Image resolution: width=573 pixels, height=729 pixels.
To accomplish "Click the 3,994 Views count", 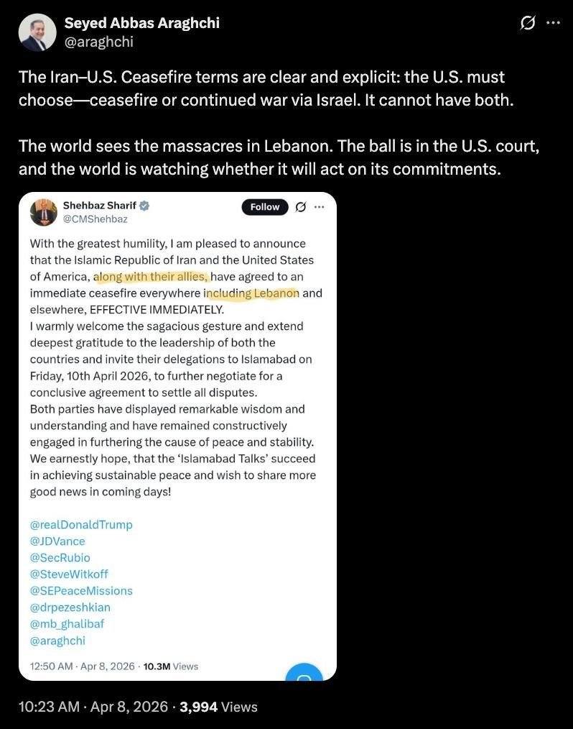I will (218, 707).
